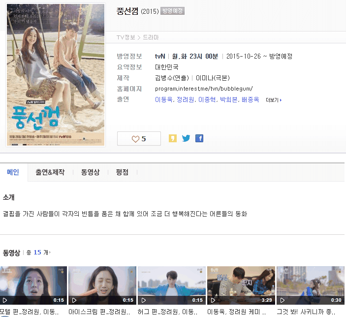Viewport: 346px width, 317px height.
Task: Switch to the 출연&제작 tab
Action: pyautogui.click(x=50, y=172)
